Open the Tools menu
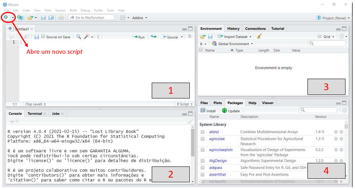355x189 pixels. (110, 10)
